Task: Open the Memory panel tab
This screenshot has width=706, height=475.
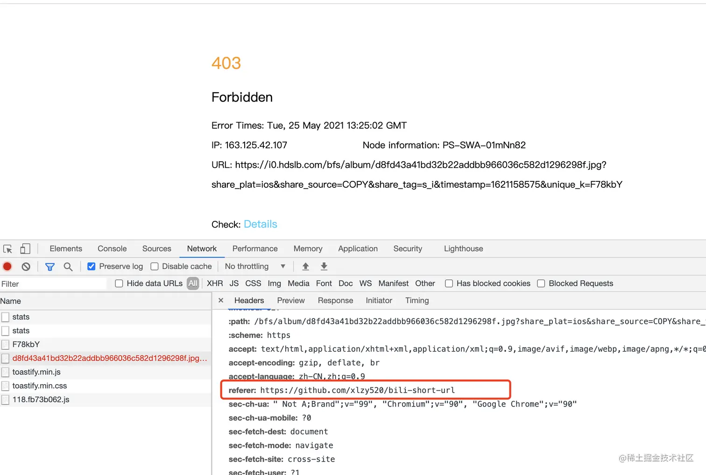Action: [x=308, y=249]
